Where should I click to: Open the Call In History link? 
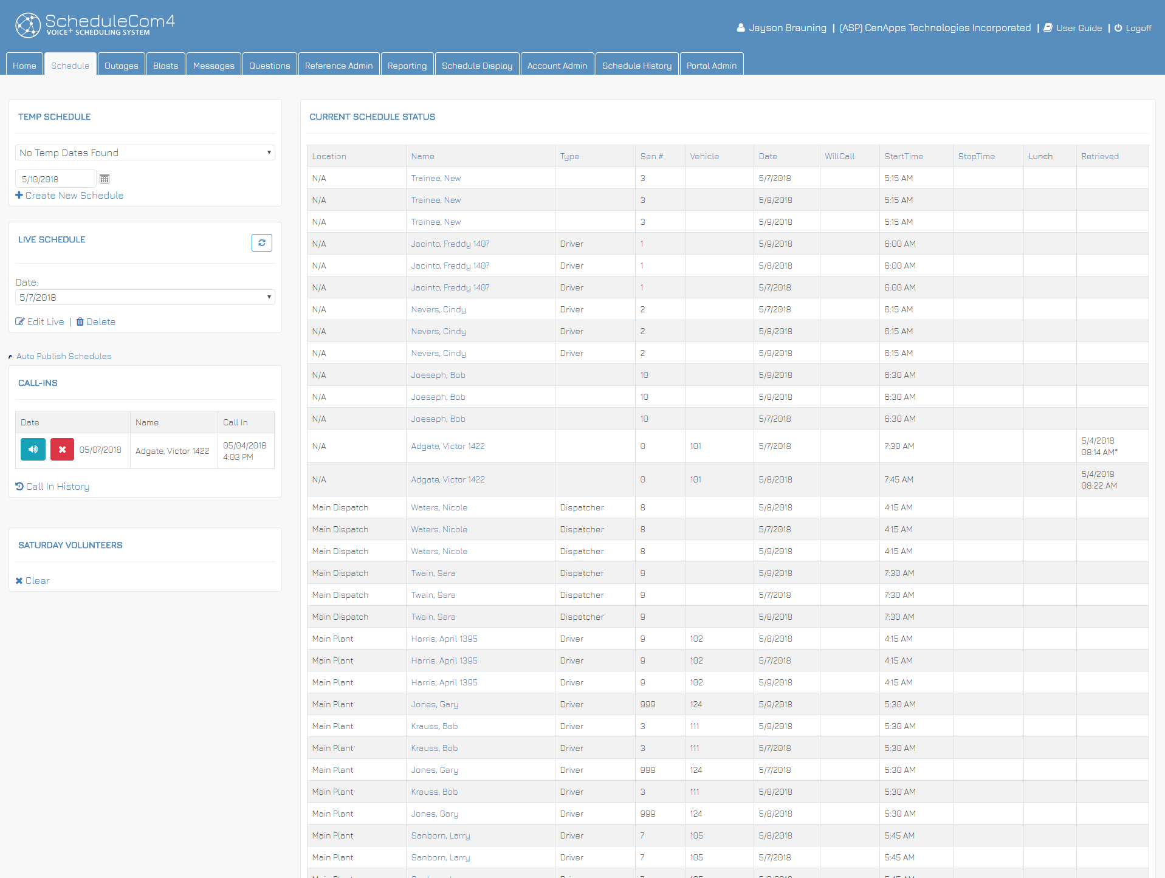click(x=58, y=486)
